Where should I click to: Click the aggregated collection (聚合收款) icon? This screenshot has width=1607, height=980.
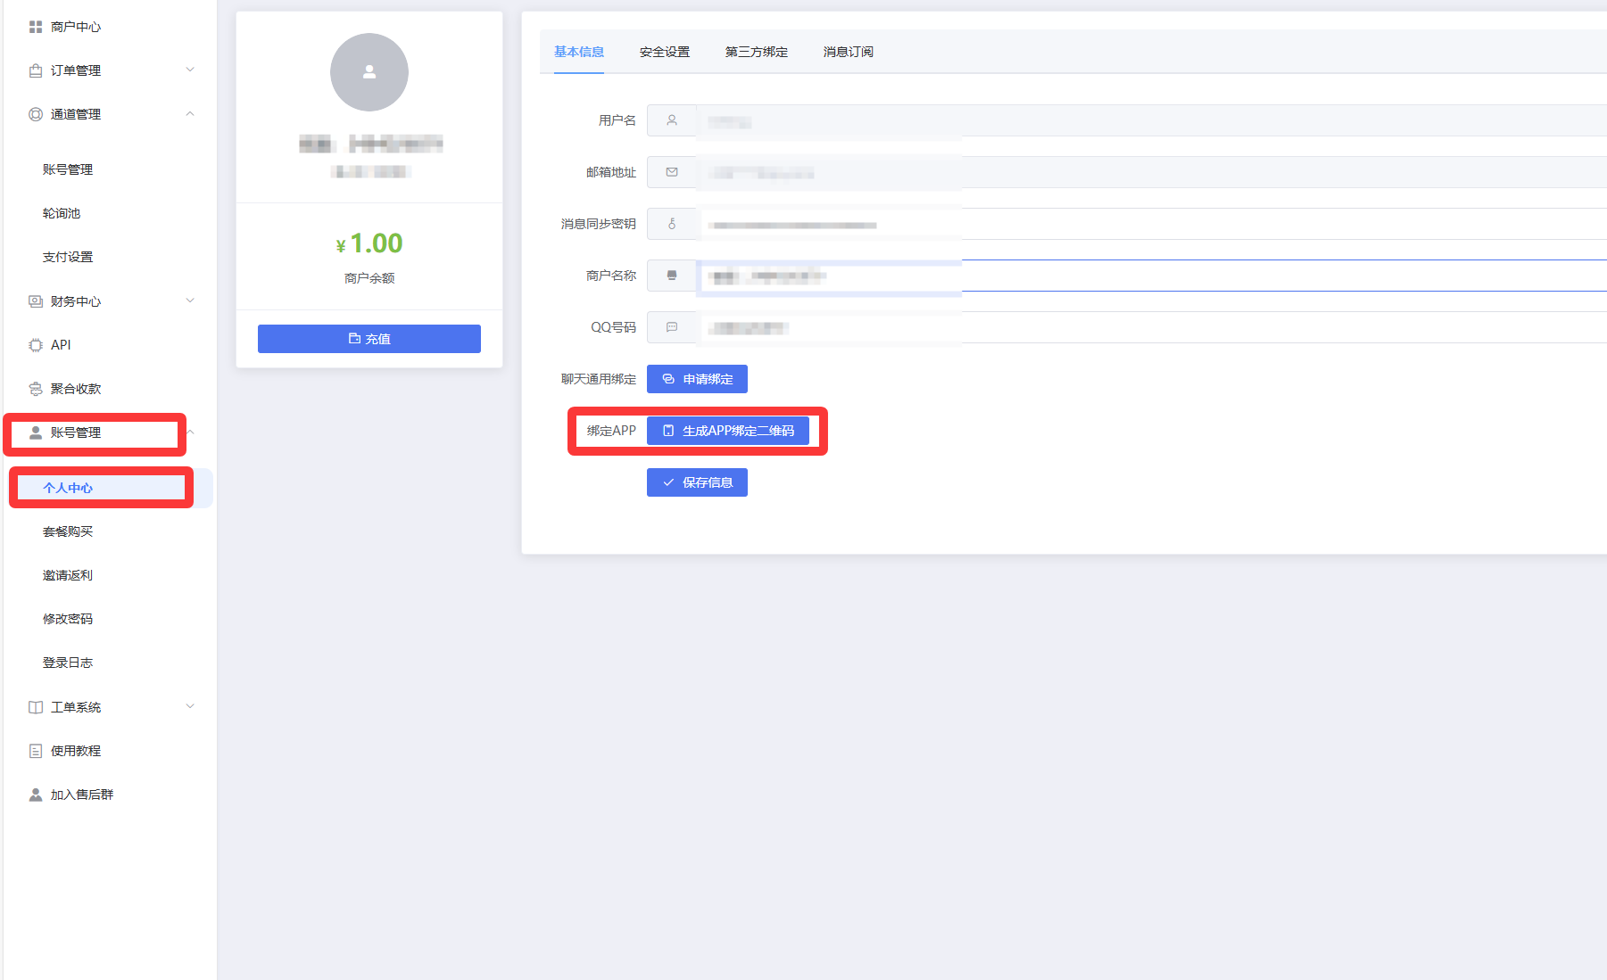(36, 389)
